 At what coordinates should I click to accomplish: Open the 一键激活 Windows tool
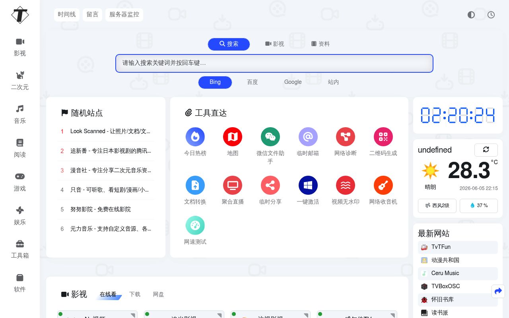click(308, 190)
